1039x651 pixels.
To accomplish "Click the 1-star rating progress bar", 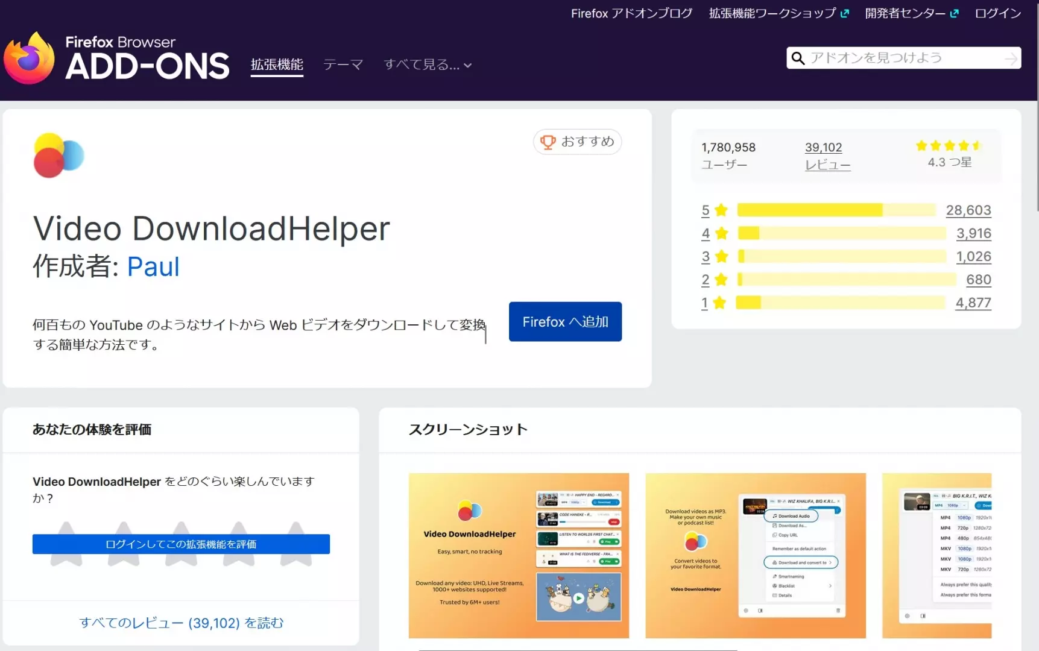I will tap(841, 303).
